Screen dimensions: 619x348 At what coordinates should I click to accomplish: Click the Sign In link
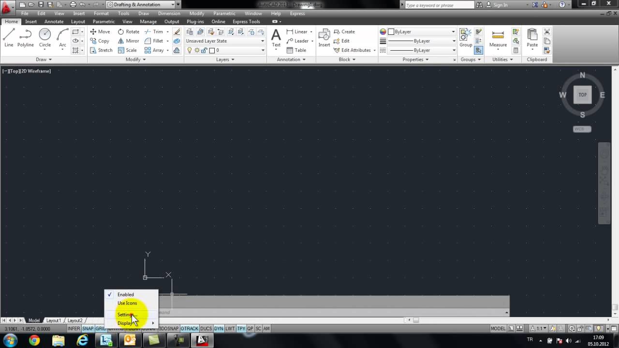[501, 5]
